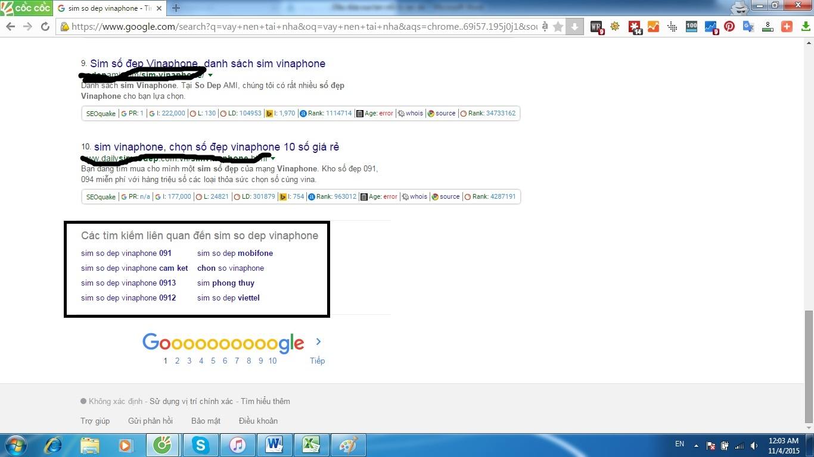Click the vertical page scrollbar thumb

(x=809, y=366)
